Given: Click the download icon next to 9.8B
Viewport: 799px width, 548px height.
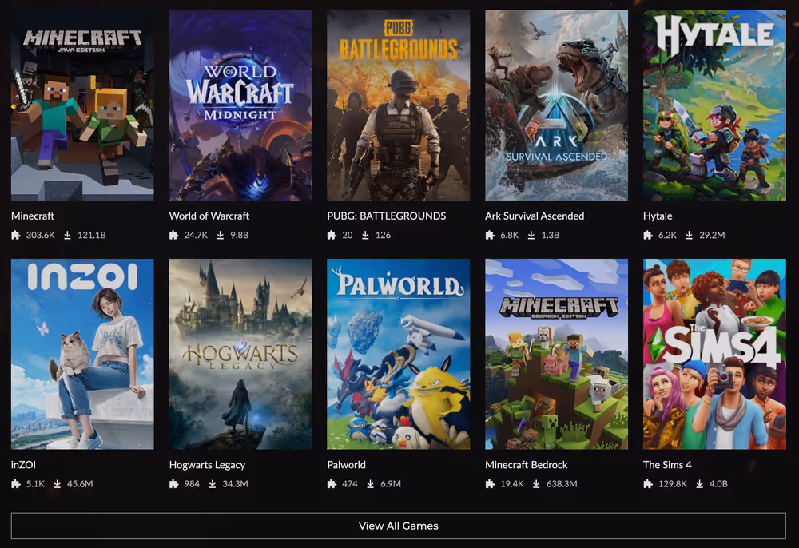Looking at the screenshot, I should click(x=221, y=235).
